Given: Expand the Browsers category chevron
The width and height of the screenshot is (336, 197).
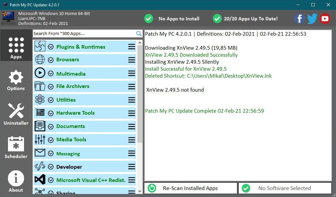Looking at the screenshot, I should click(x=51, y=60).
